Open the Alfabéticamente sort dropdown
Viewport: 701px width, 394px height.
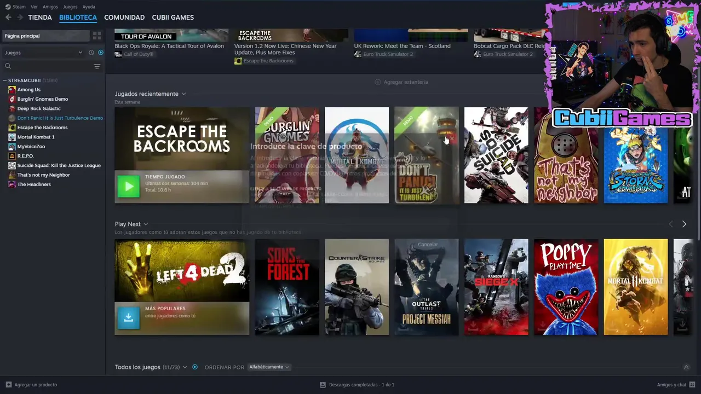269,367
